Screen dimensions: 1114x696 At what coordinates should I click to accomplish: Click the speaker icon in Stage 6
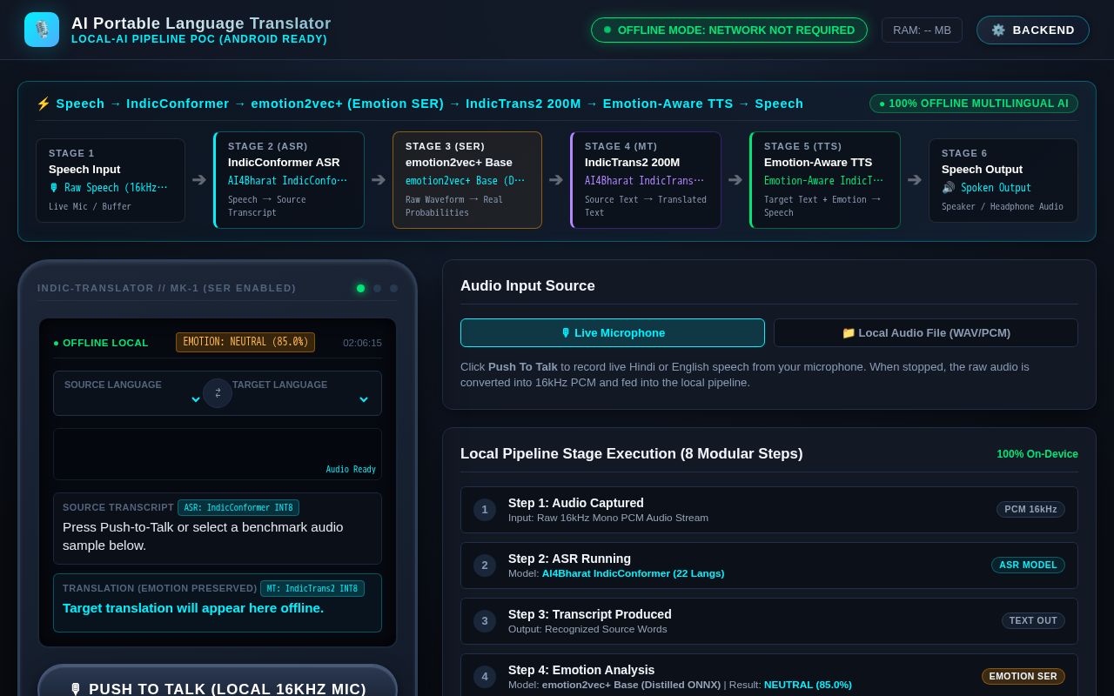click(949, 188)
